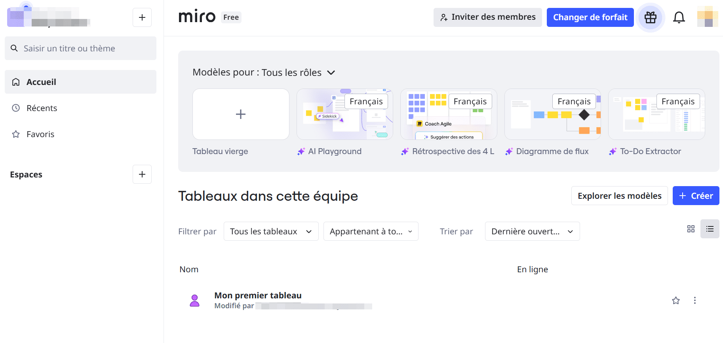Switch to grid view

(x=691, y=229)
